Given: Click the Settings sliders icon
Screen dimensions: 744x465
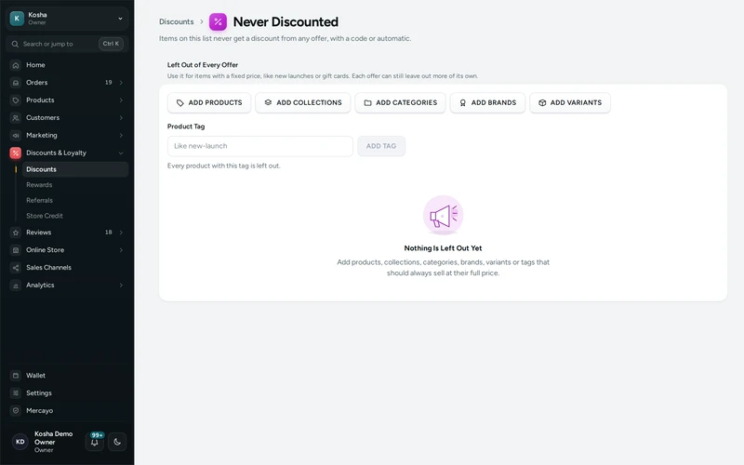Looking at the screenshot, I should (16, 392).
